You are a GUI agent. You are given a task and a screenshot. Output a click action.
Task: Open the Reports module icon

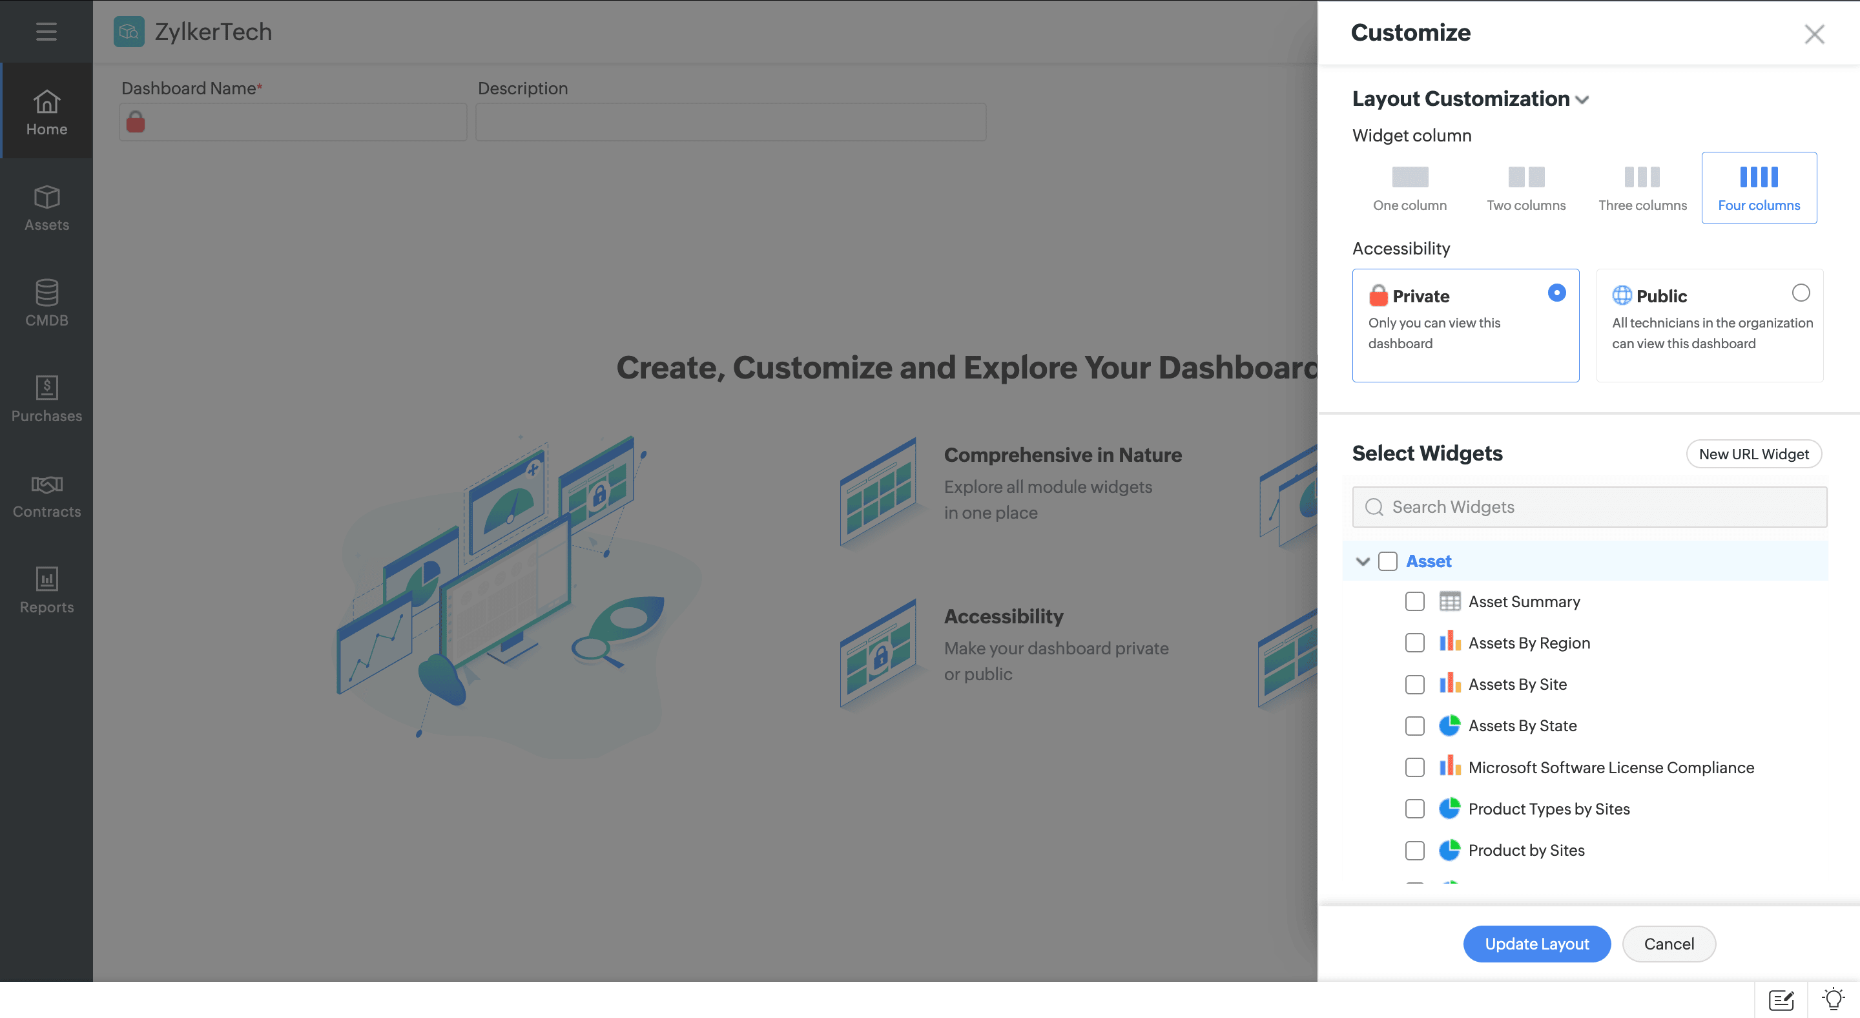[x=46, y=579]
